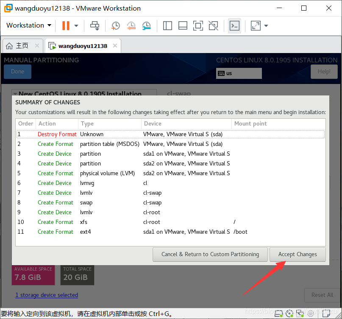Open the Workstation menu

tap(29, 25)
